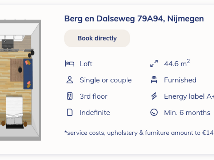214x160 pixels.
Task: Click the document icon beside Indefinite
Action: pos(70,113)
